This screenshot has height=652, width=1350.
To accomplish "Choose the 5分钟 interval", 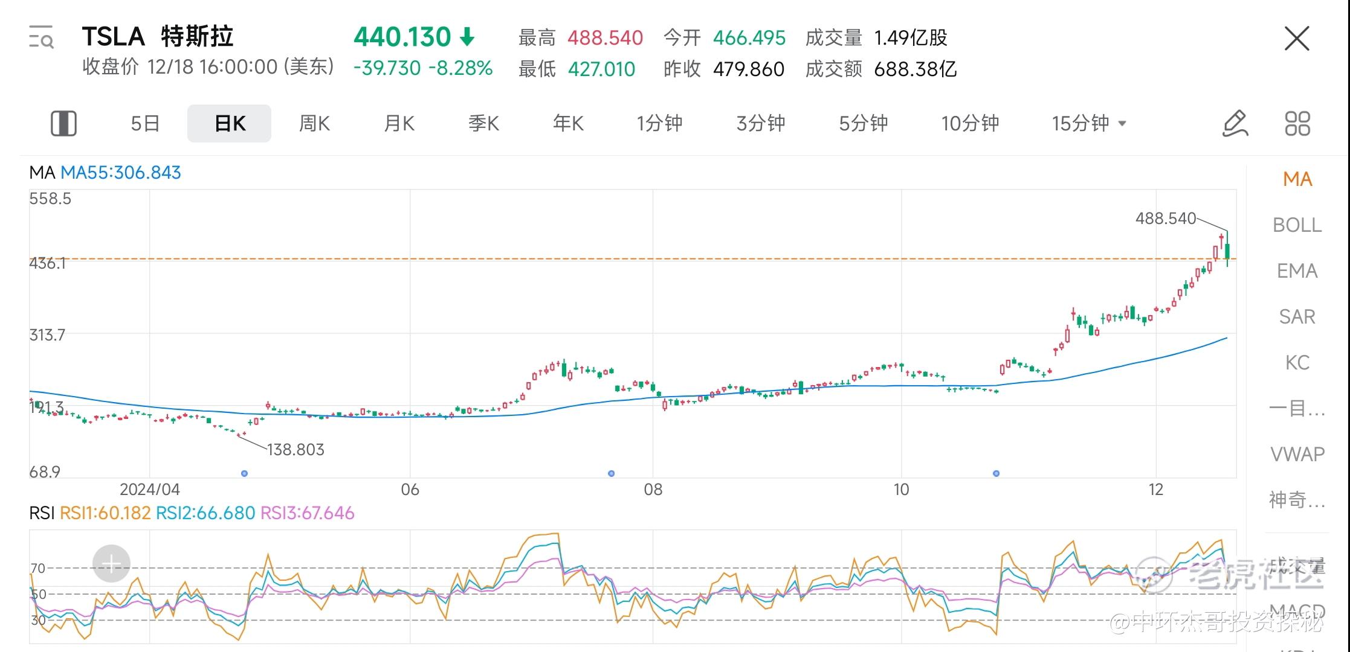I will pyautogui.click(x=863, y=124).
